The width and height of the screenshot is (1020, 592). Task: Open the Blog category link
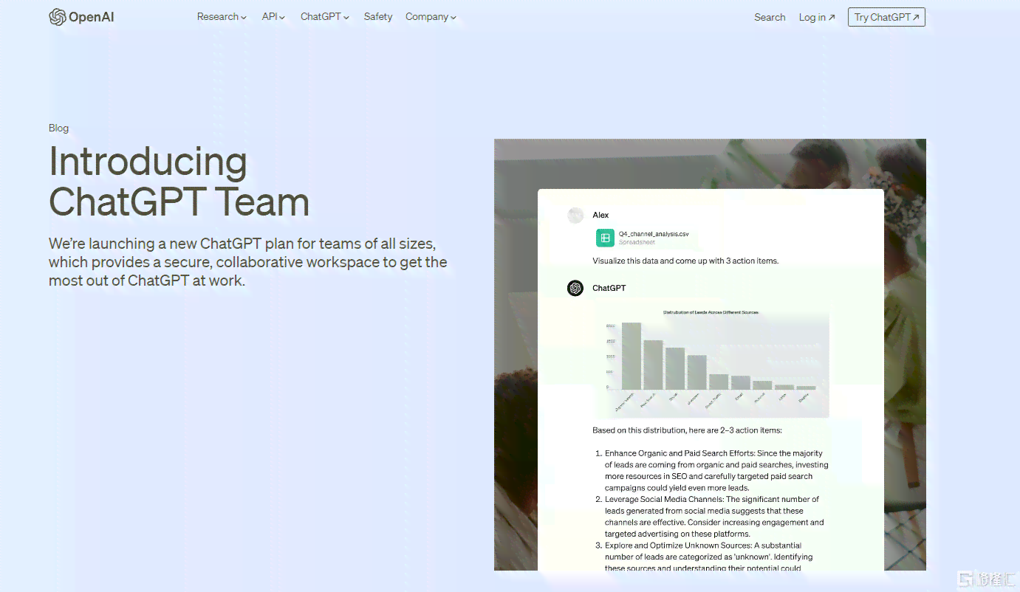[58, 128]
